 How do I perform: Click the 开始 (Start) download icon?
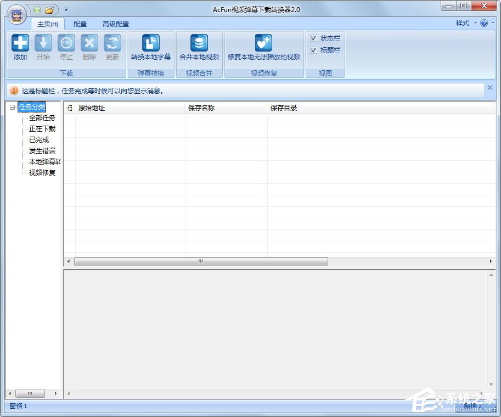point(43,43)
